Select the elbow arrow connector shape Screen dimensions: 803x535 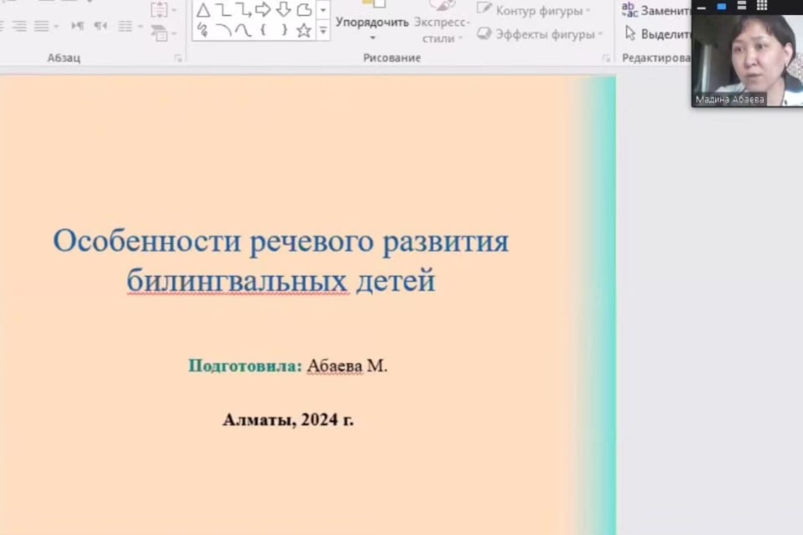point(244,9)
